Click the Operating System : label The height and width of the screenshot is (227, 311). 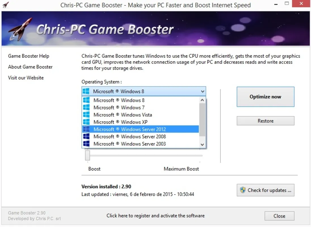102,82
